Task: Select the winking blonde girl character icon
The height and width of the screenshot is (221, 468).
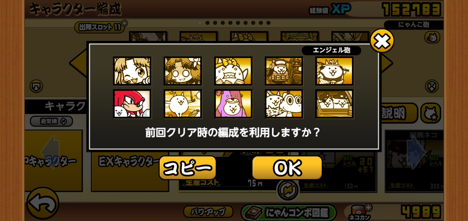Action: pyautogui.click(x=132, y=71)
